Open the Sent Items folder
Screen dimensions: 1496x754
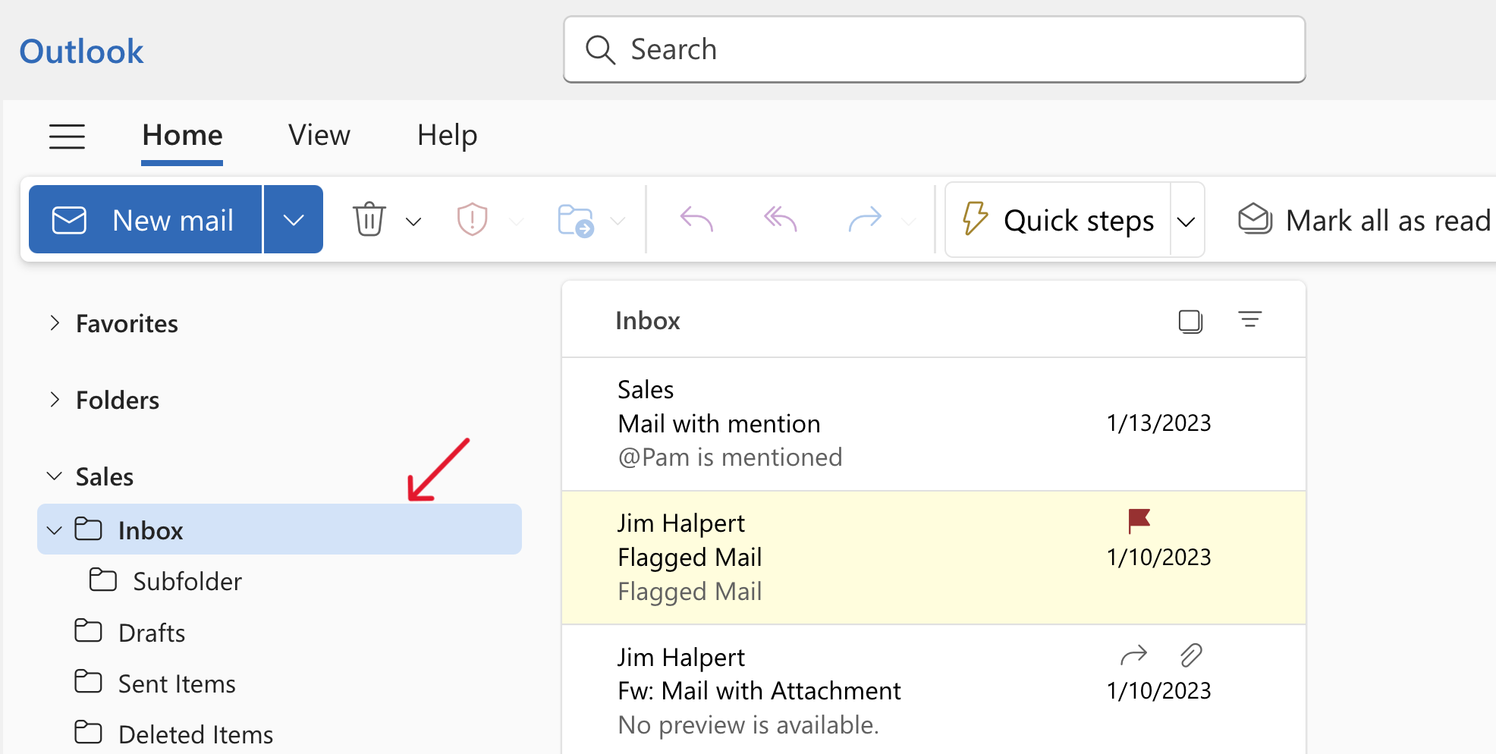click(176, 683)
